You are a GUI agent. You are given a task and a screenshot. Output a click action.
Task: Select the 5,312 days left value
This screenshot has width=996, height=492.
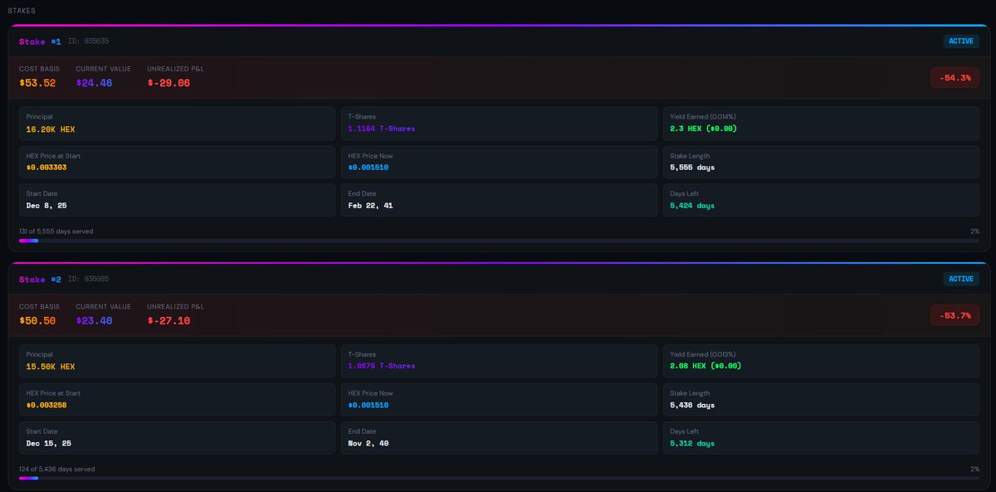tap(692, 443)
